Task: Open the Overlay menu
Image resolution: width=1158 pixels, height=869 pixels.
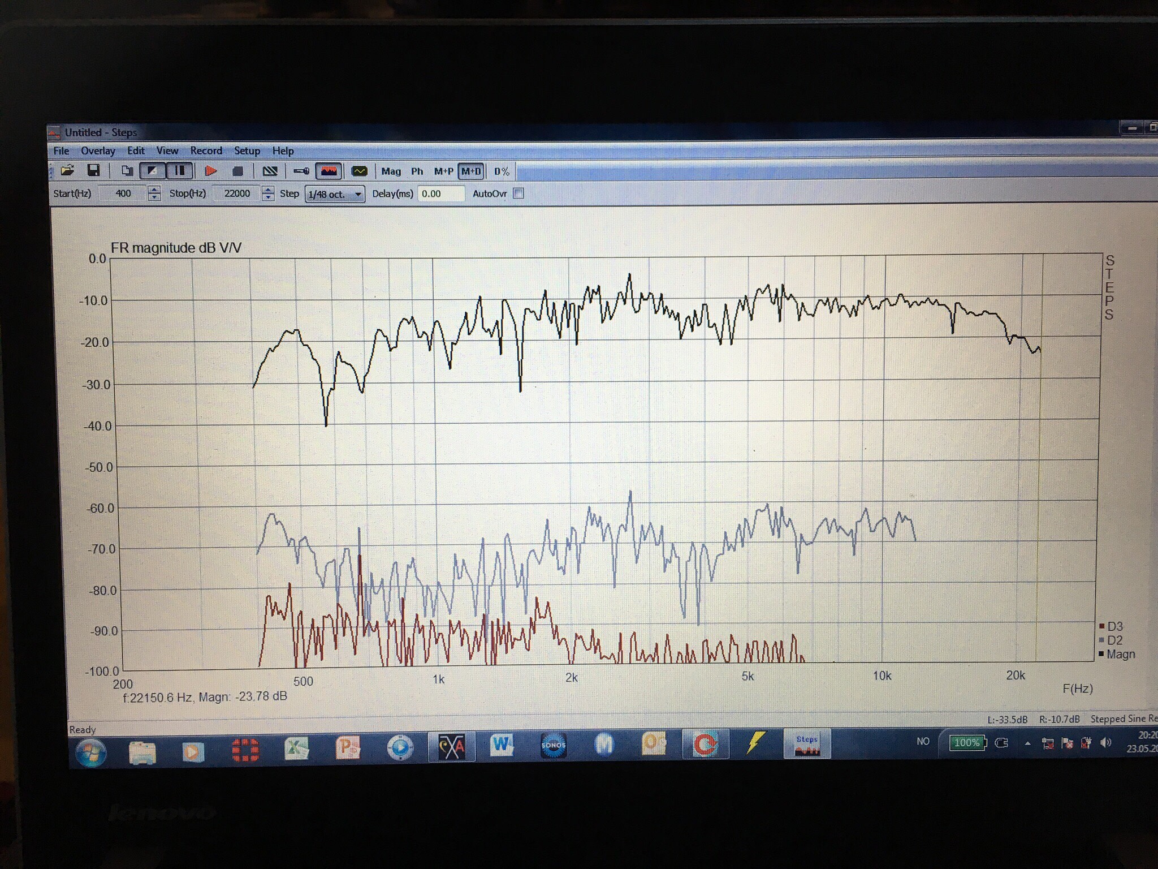Action: (x=98, y=150)
